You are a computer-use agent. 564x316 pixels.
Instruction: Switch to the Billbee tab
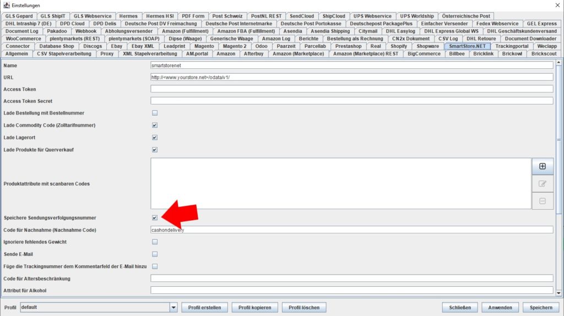click(457, 53)
